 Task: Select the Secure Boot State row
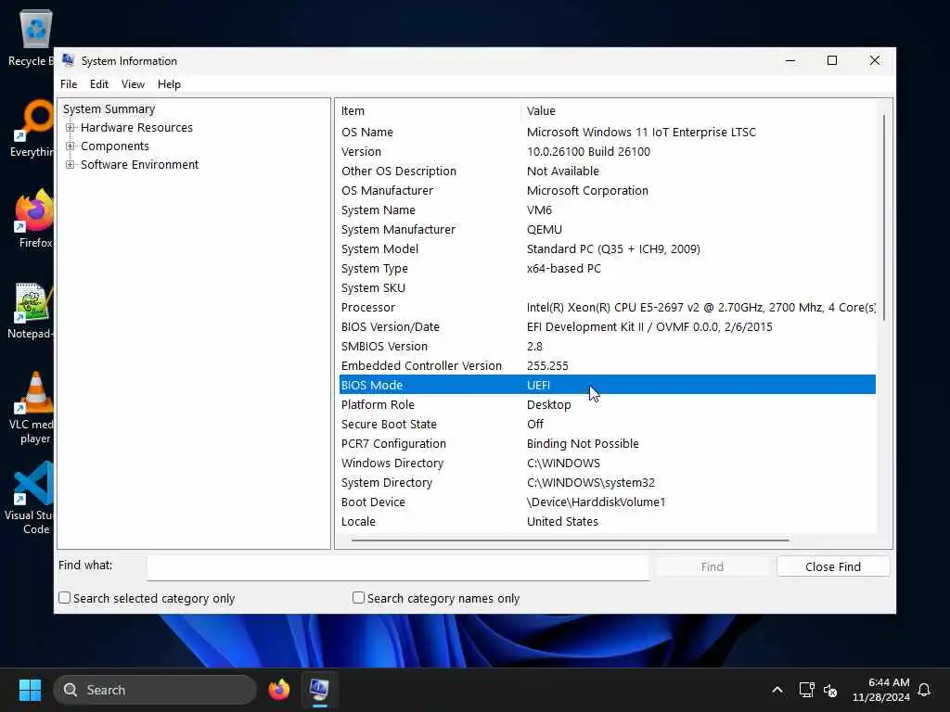coord(608,424)
